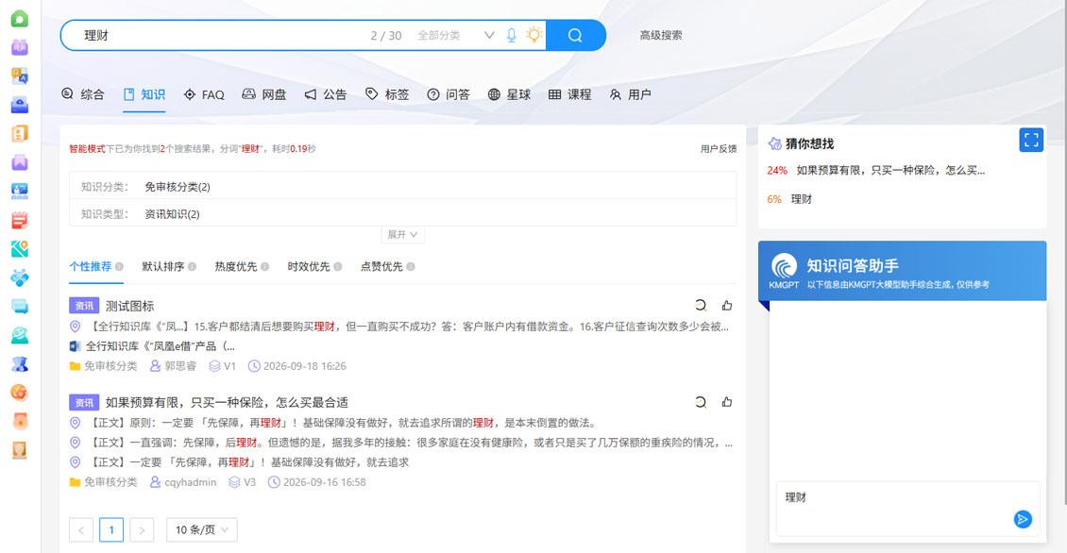Filter by 免审核分类(2) knowledge category
The image size is (1067, 553).
coord(178,187)
